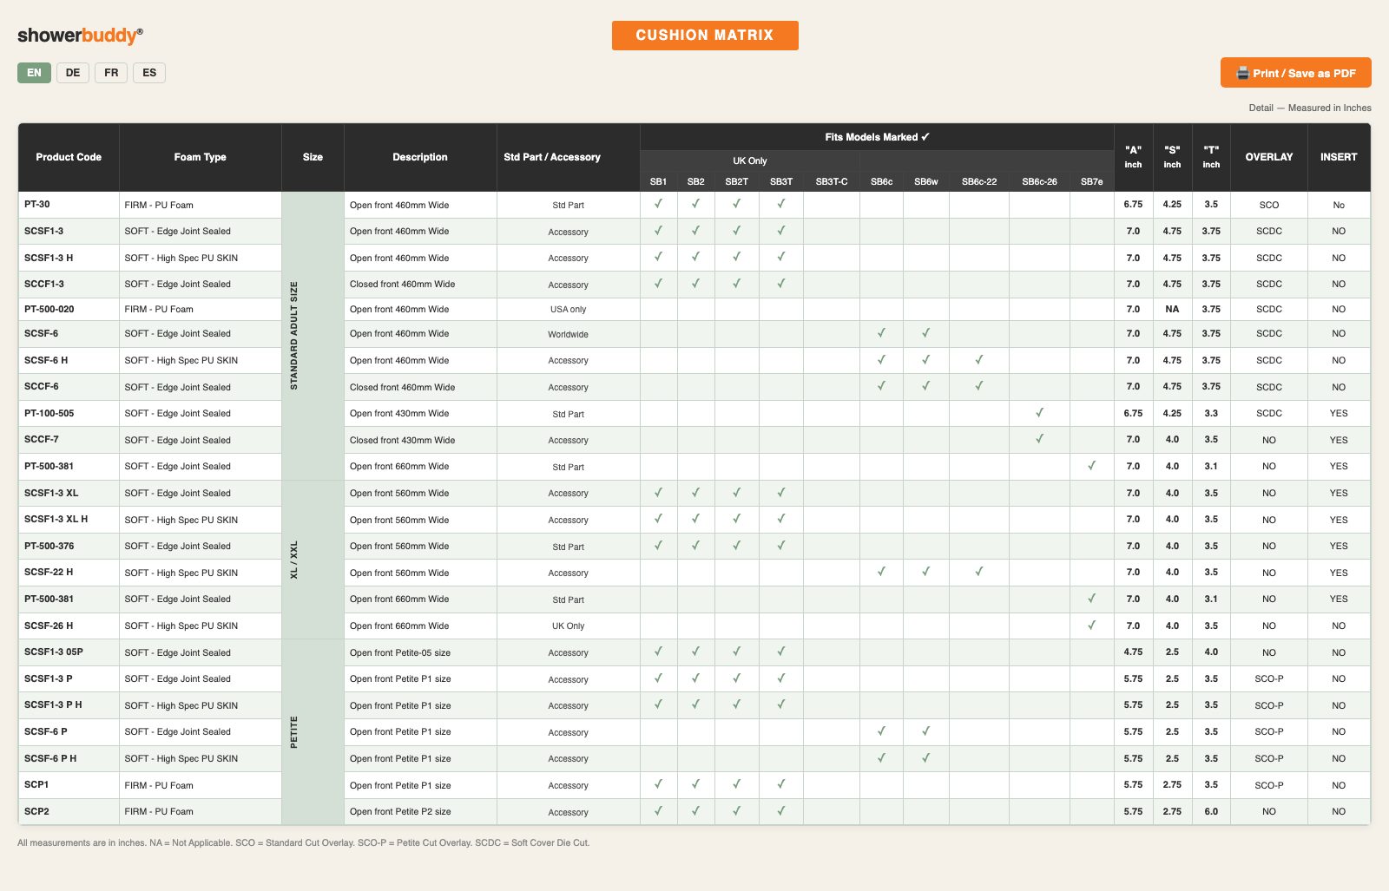Click the OVERLAY column header
1389x891 pixels.
[x=1269, y=157]
